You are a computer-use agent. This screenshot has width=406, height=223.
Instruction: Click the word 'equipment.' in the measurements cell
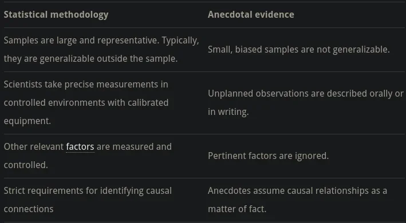27,121
